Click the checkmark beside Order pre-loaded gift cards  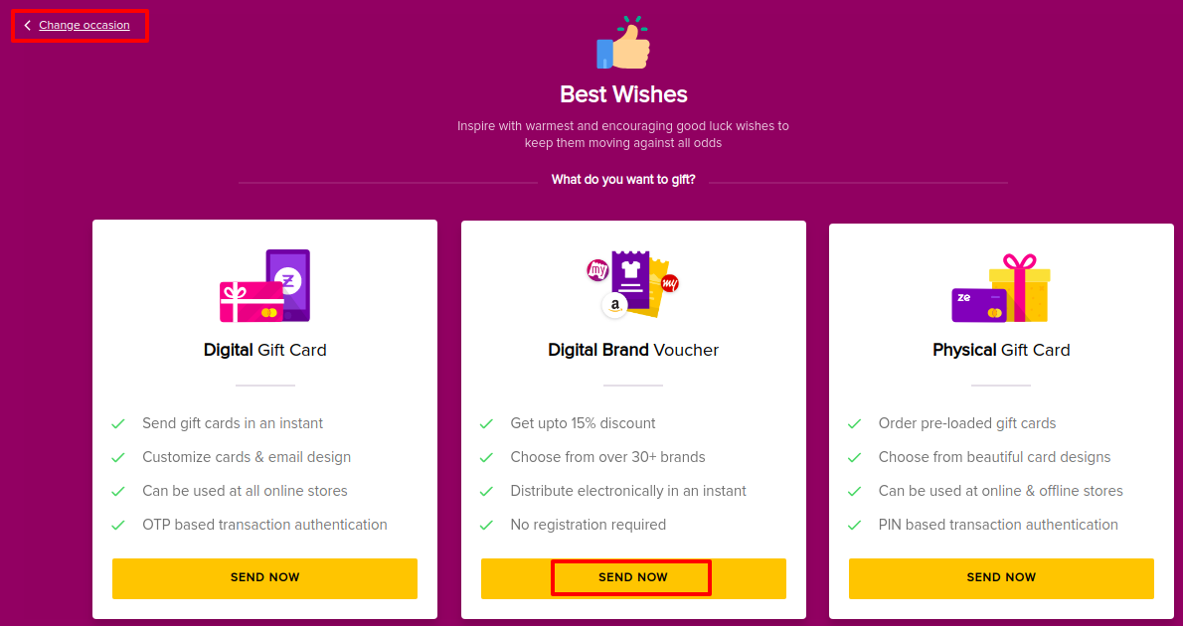(x=855, y=424)
